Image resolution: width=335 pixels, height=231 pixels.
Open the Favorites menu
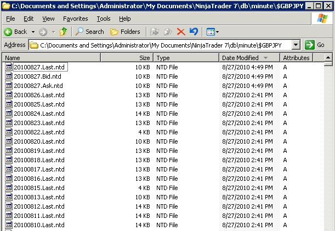[x=76, y=19]
